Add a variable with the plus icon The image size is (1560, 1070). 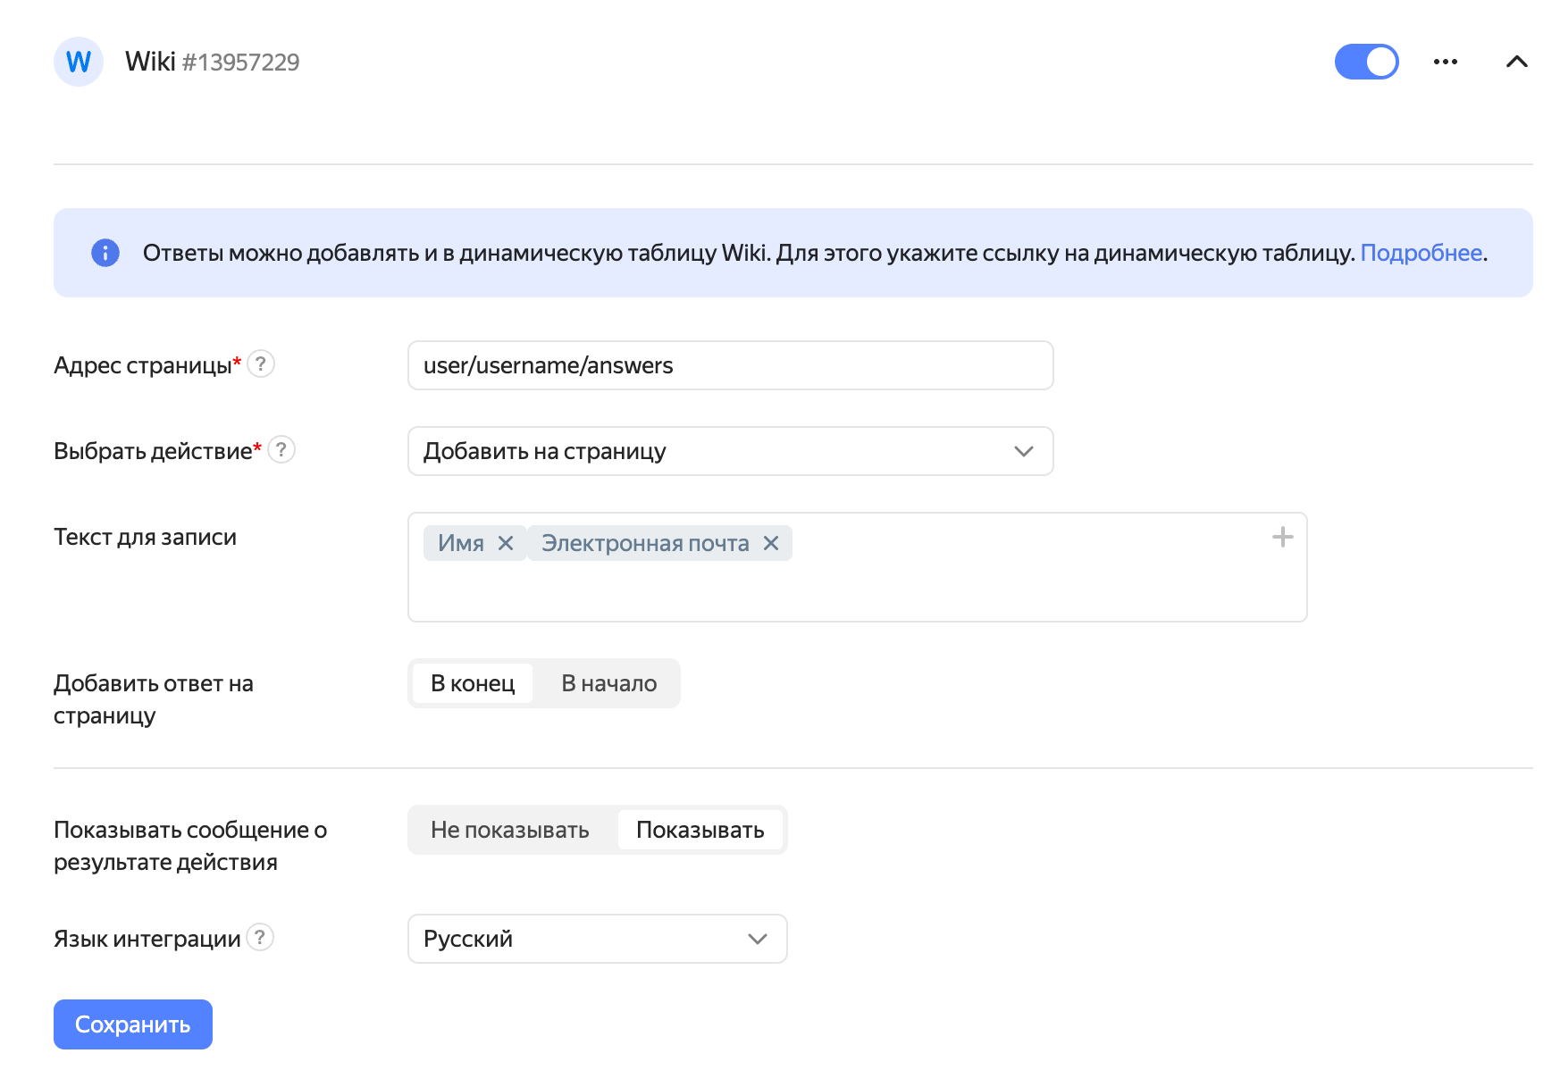[1282, 537]
